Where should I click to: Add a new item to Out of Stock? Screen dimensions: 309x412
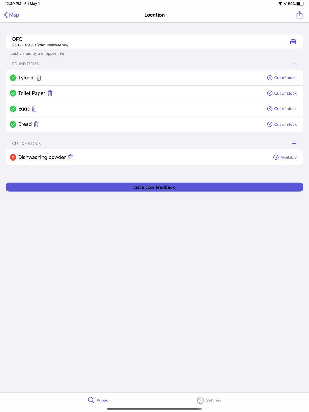(294, 144)
